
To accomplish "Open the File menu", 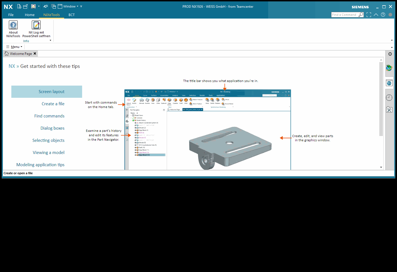I will (x=11, y=15).
